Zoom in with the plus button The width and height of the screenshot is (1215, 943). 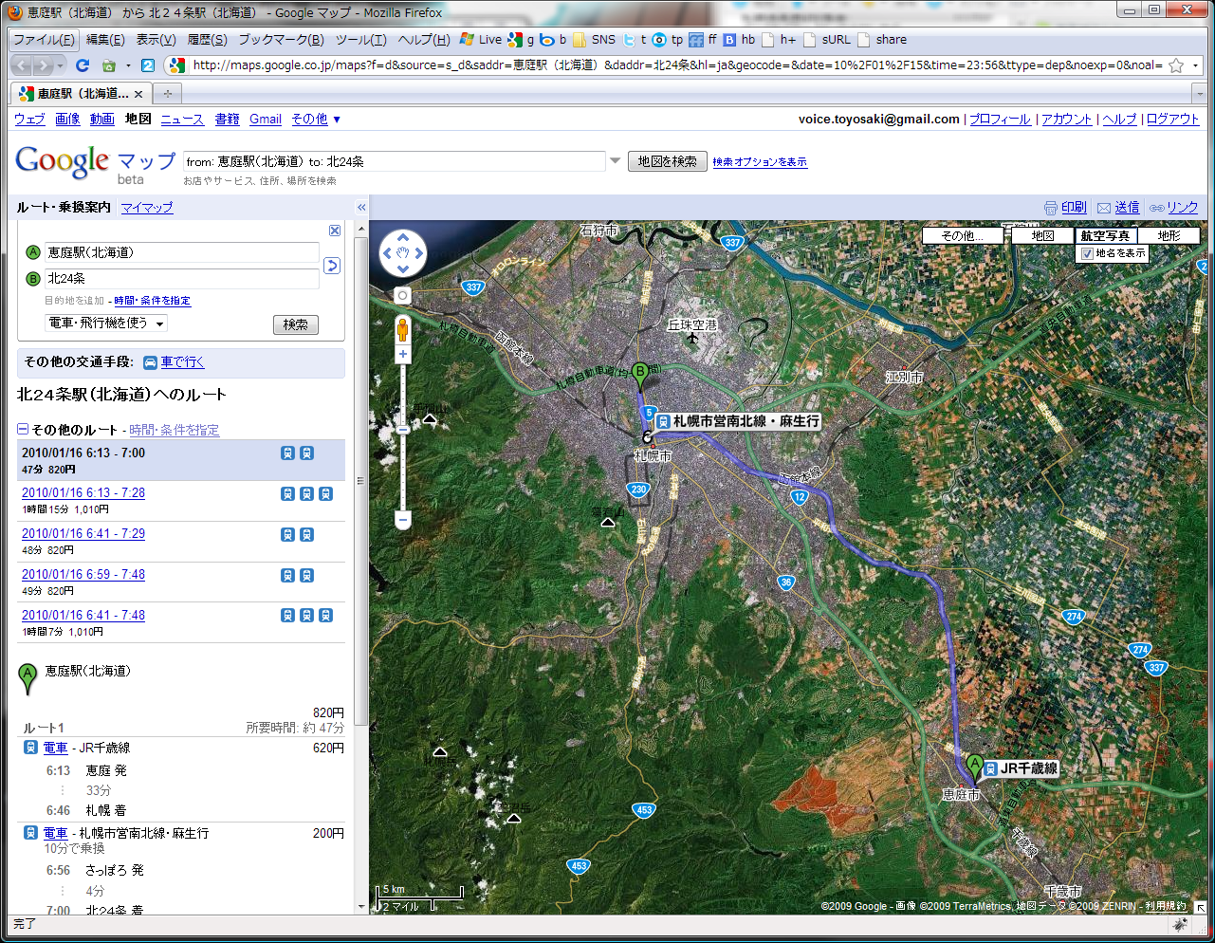click(x=403, y=354)
